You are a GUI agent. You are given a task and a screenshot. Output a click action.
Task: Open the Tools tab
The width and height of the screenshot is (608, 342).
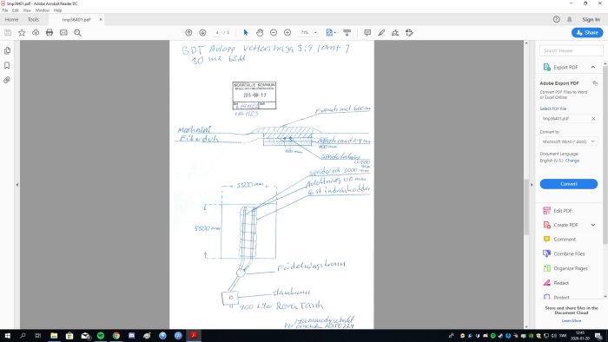click(x=33, y=19)
